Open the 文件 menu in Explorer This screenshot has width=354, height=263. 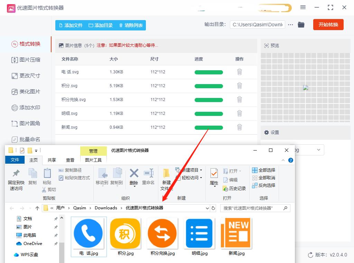click(15, 160)
